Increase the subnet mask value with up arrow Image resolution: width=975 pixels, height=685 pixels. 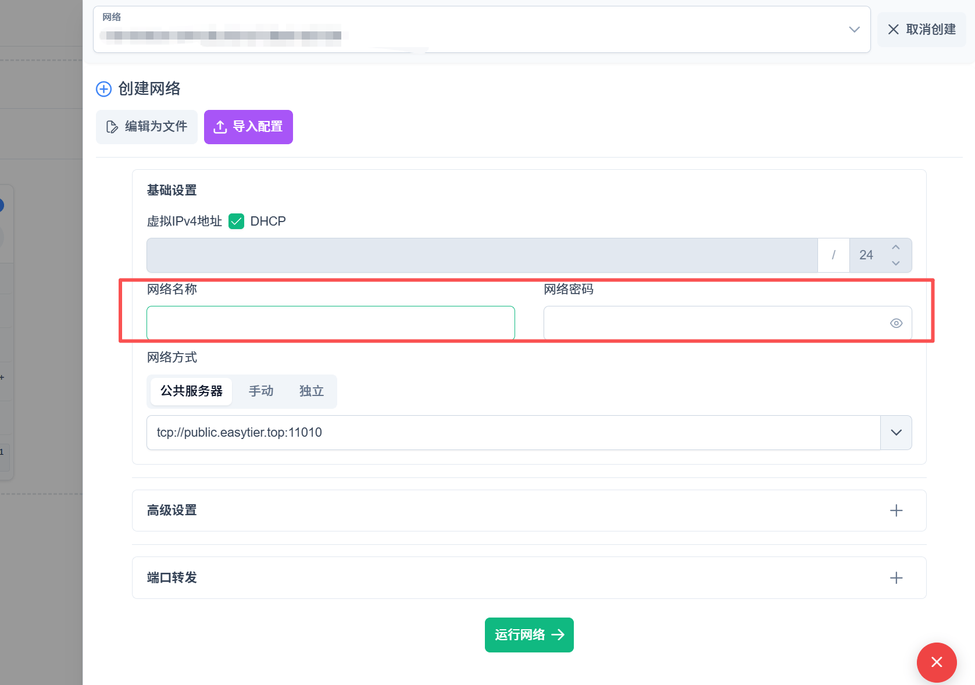(x=895, y=248)
